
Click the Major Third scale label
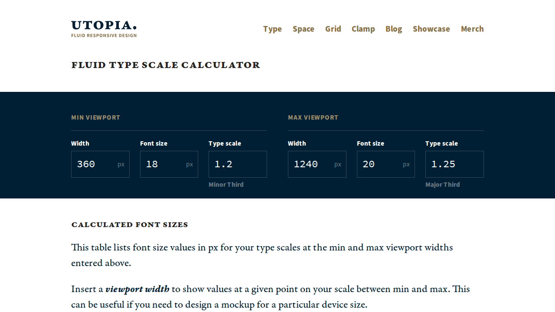click(x=443, y=185)
